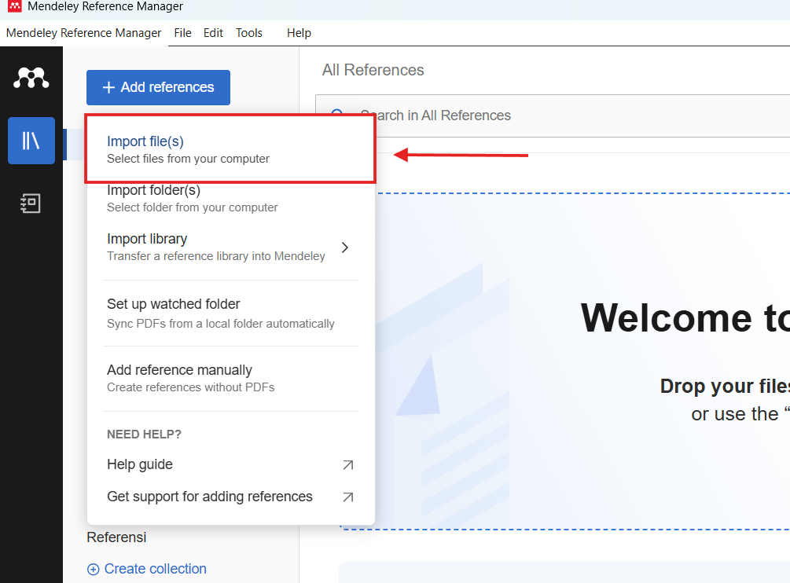This screenshot has height=583, width=790.
Task: Click the NEED HELP? label
Action: point(144,434)
